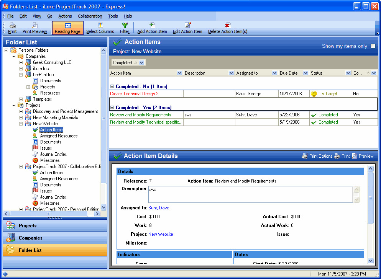Open the Collaboration menu
This screenshot has height=279, width=381.
90,16
